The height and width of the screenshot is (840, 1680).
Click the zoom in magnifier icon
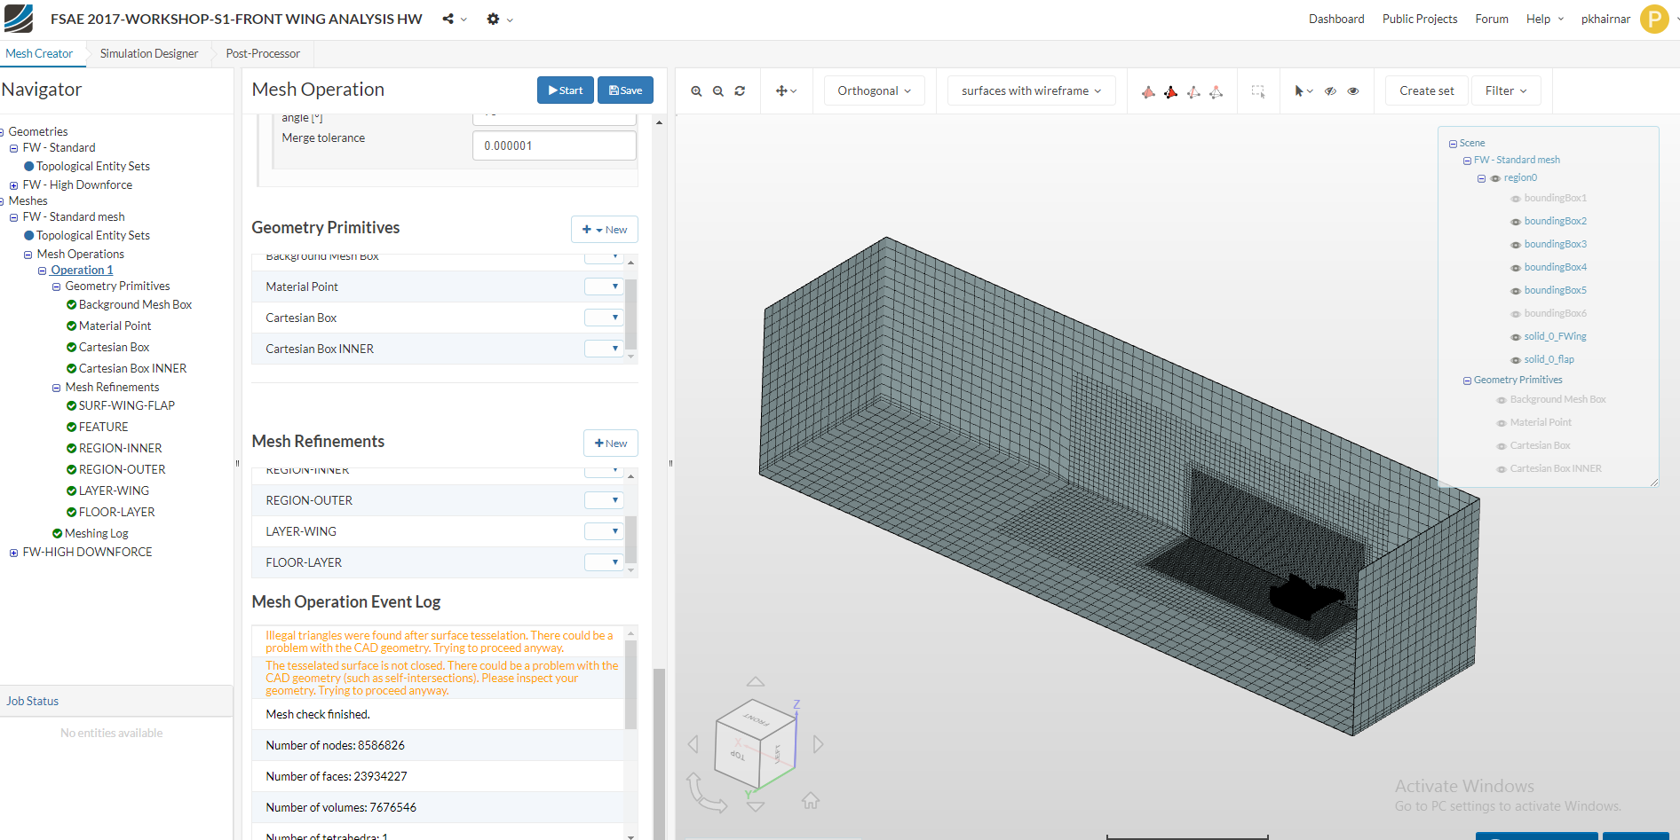point(696,91)
